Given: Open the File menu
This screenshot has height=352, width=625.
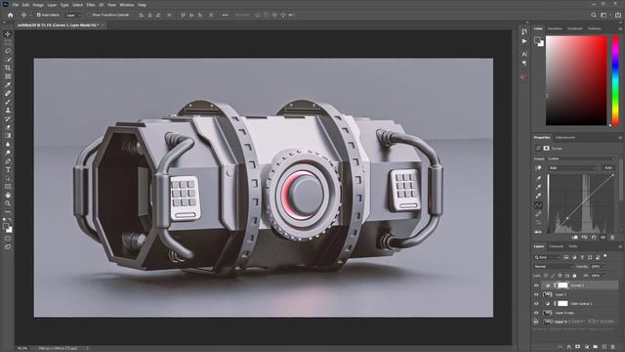Looking at the screenshot, I should pyautogui.click(x=16, y=5).
